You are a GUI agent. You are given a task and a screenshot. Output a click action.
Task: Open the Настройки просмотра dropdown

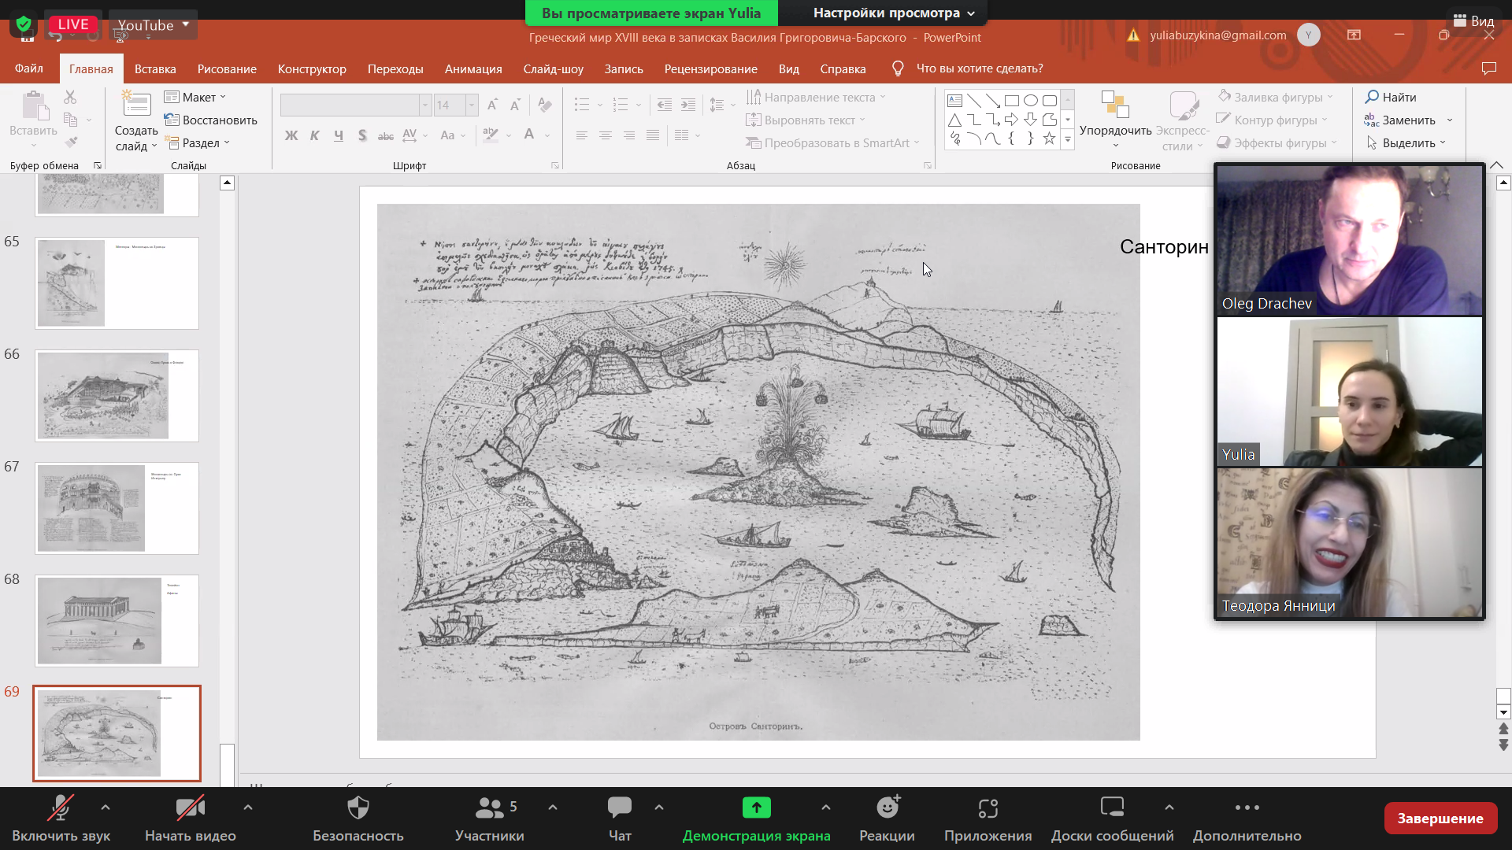894,13
